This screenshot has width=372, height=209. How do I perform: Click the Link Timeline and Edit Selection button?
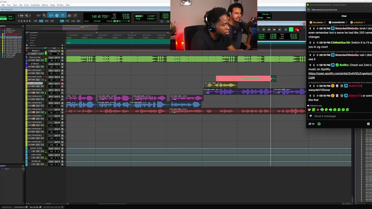pyautogui.click(x=41, y=21)
